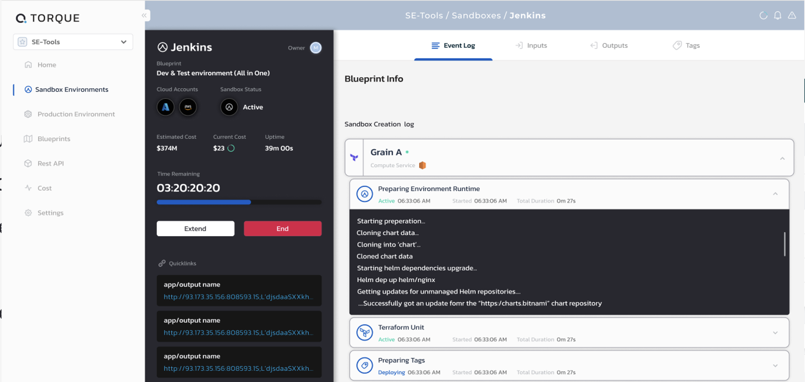This screenshot has width=805, height=382.
Task: Click the Torque logo
Action: [48, 18]
